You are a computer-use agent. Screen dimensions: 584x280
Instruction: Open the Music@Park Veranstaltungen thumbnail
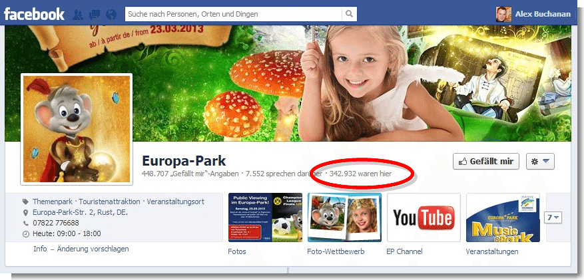503,217
